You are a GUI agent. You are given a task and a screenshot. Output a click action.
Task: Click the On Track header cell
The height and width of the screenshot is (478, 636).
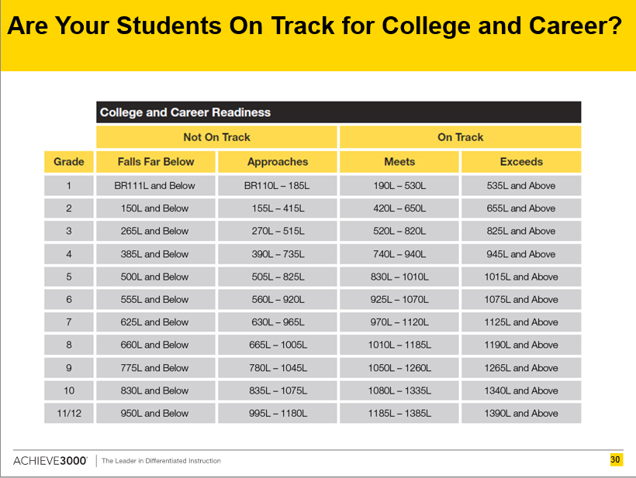pyautogui.click(x=461, y=137)
